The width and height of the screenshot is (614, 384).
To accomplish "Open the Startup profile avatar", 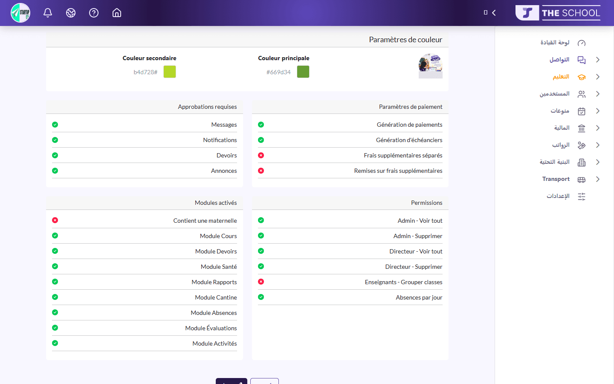I will [20, 13].
